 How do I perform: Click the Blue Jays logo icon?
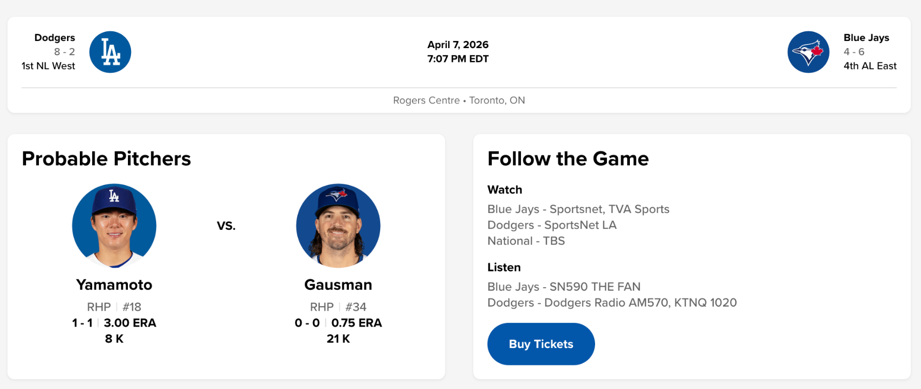point(808,52)
